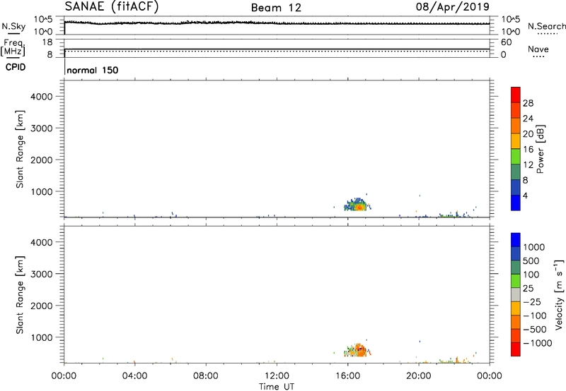Image resolution: width=566 pixels, height=391 pixels.
Task: Click the Velocity [m s-1] colorbar label
Action: coord(559,294)
